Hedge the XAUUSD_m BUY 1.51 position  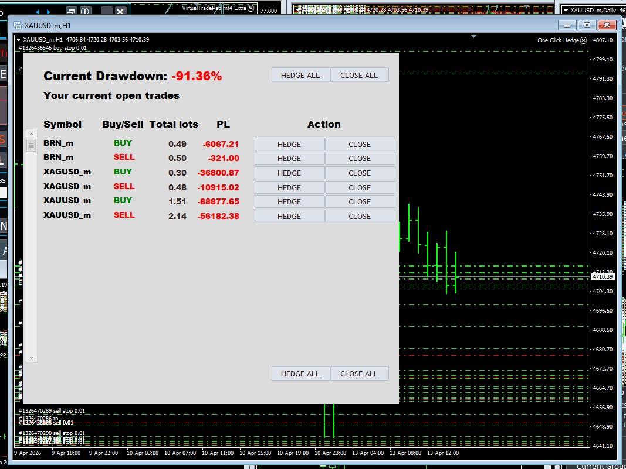point(289,201)
